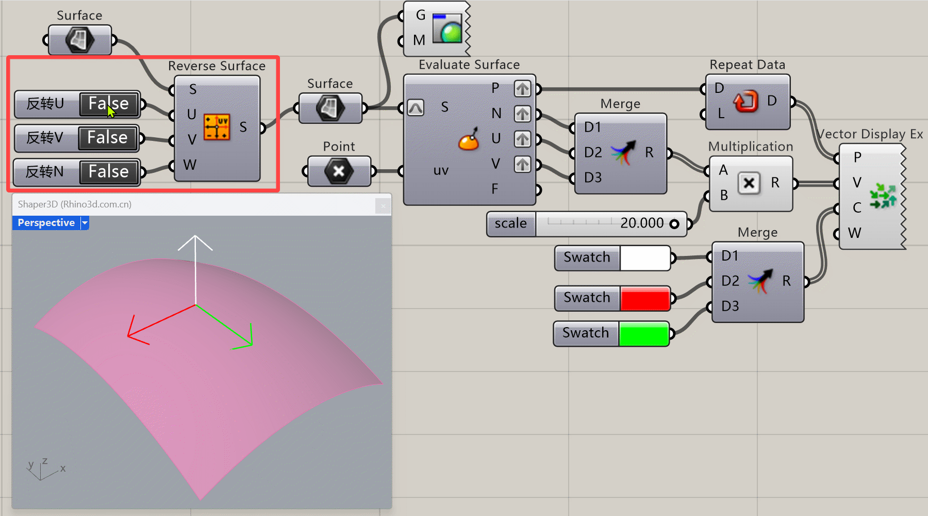Click the arrow icon beside output P
Screen dimensions: 928x516
(522, 89)
